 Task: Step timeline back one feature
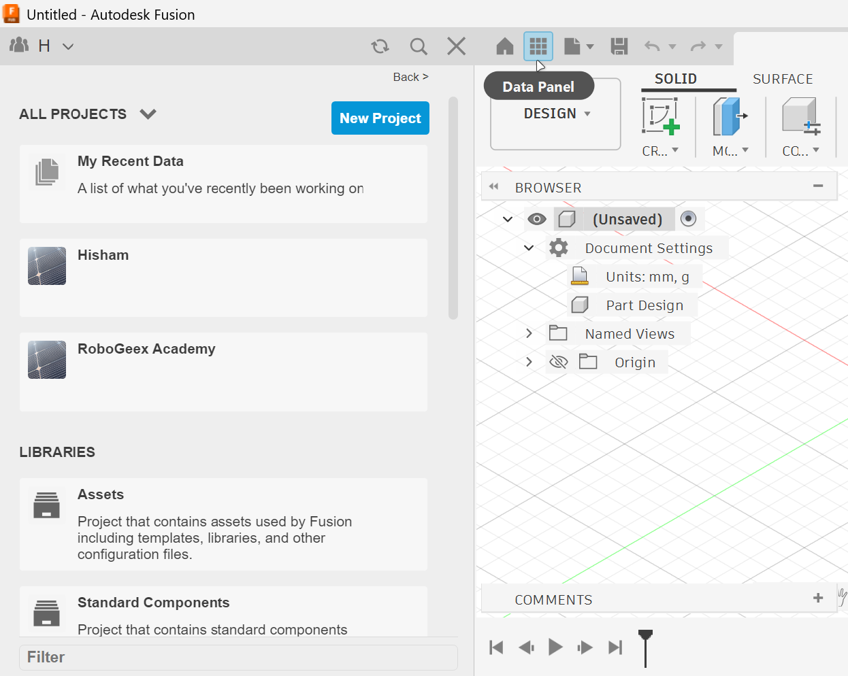pos(526,647)
